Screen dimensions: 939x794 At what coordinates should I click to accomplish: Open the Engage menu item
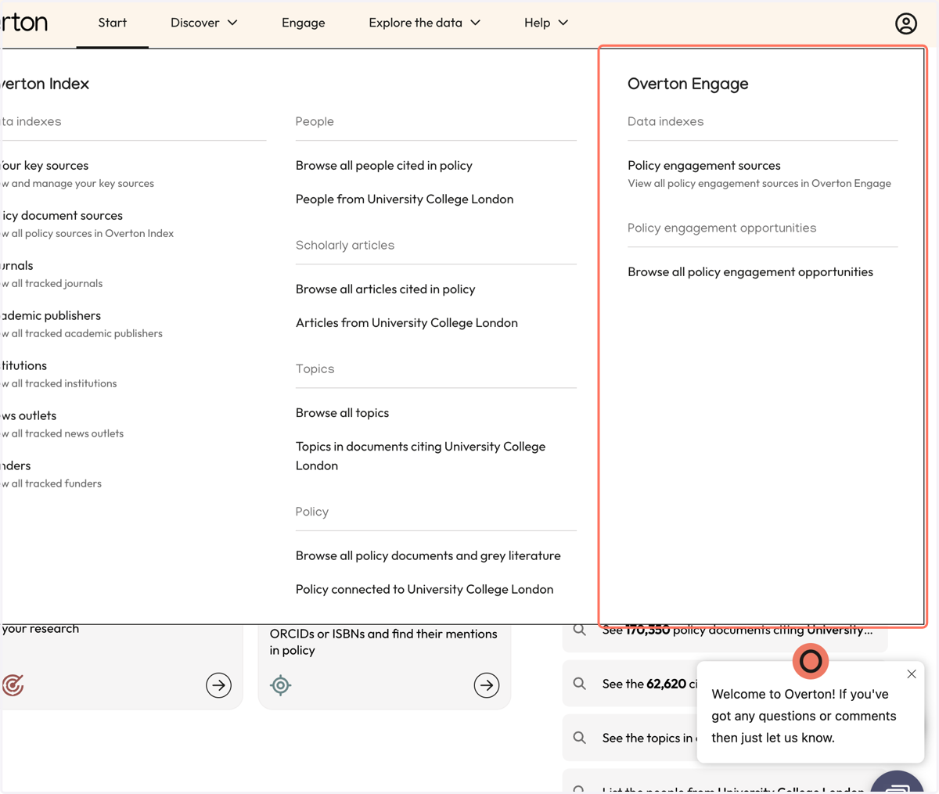tap(304, 23)
